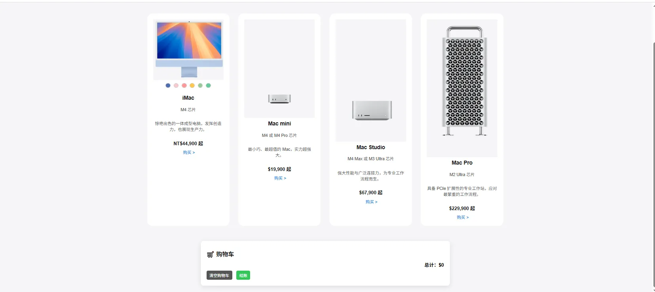
Task: Click the Mac Pro title text
Action: point(462,163)
